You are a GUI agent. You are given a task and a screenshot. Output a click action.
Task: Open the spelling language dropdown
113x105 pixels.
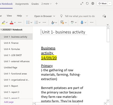76,23
